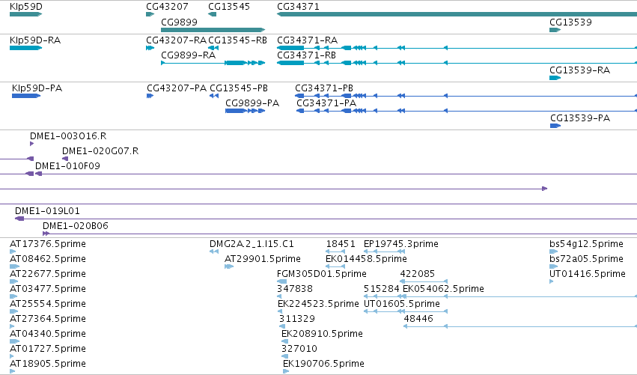Open the AT03477.5prime EST label
The image size is (637, 375).
pyautogui.click(x=48, y=289)
